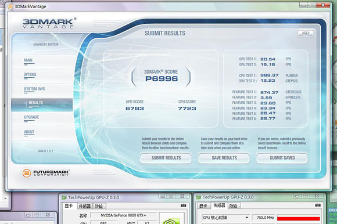Click the left GPU-Z window title icon
Viewport: 337px width, 224px height.
(x=64, y=197)
